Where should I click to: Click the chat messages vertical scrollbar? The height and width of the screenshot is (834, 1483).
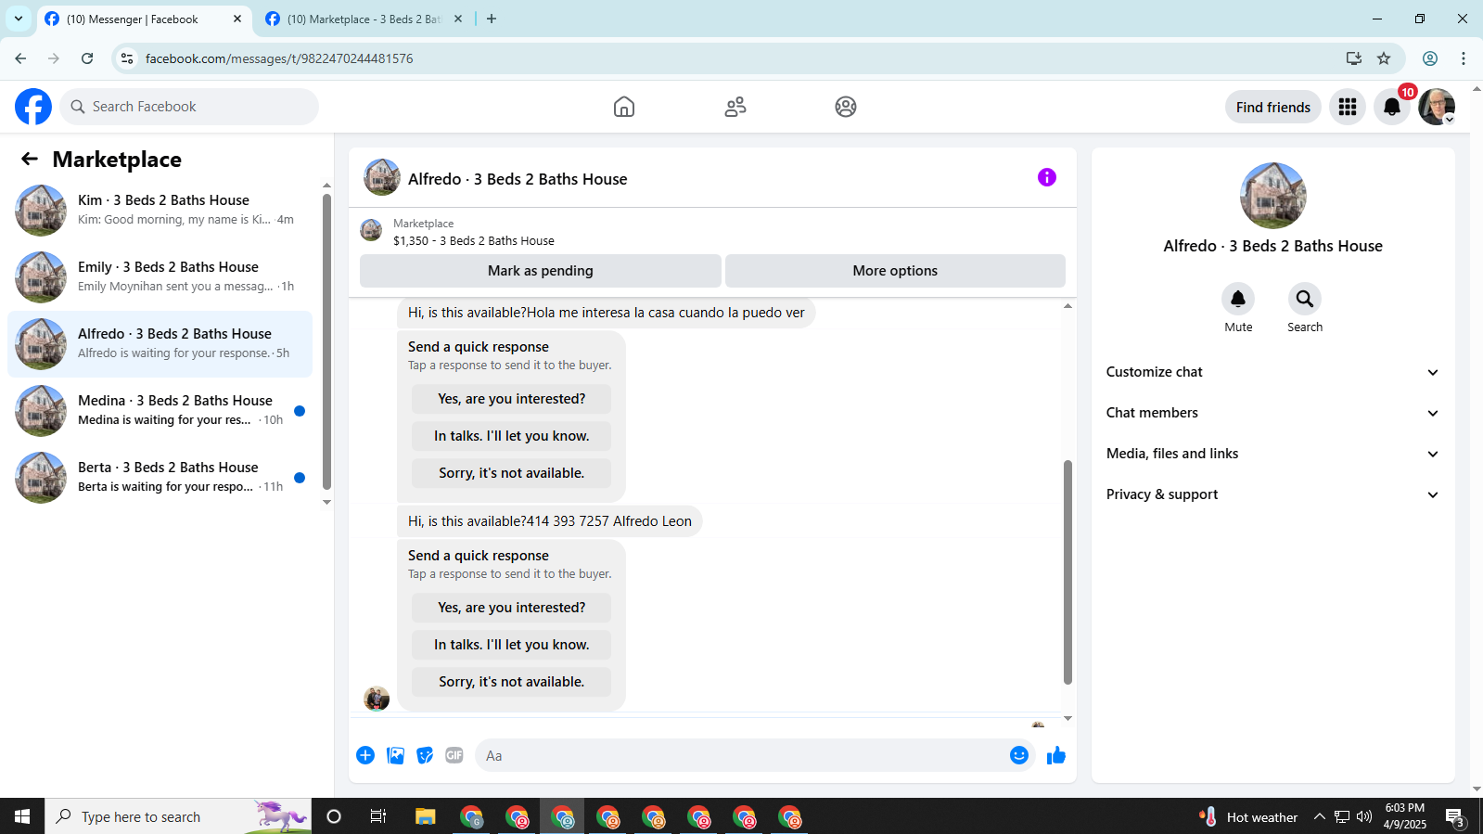pyautogui.click(x=1068, y=571)
